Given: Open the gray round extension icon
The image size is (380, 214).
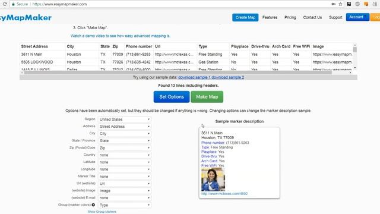Looking at the screenshot, I should (x=357, y=4).
